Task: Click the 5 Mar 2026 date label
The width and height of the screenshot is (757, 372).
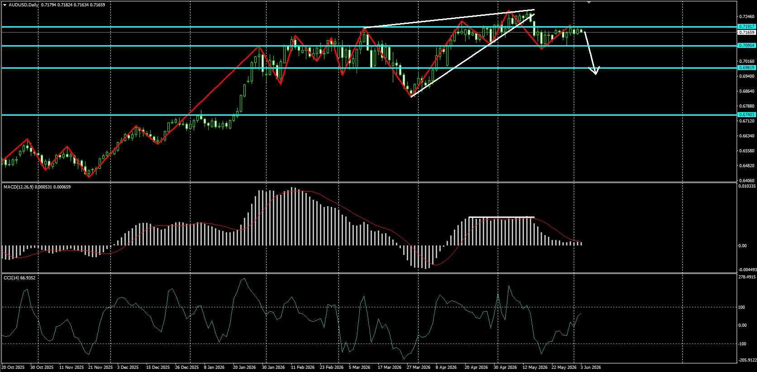Action: click(x=359, y=367)
